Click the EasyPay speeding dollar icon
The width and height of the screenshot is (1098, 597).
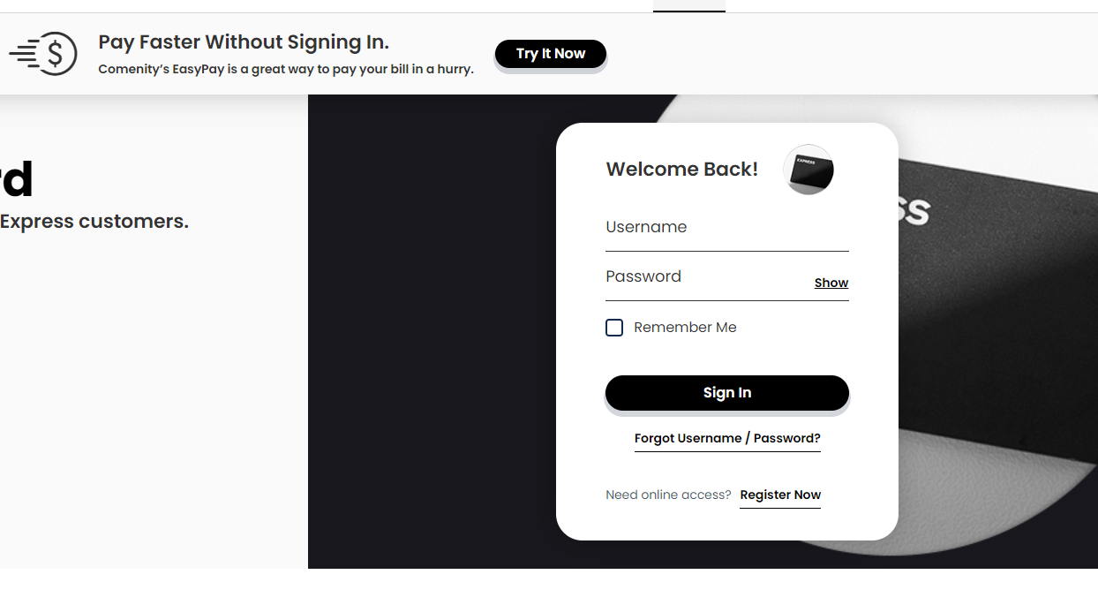click(42, 53)
